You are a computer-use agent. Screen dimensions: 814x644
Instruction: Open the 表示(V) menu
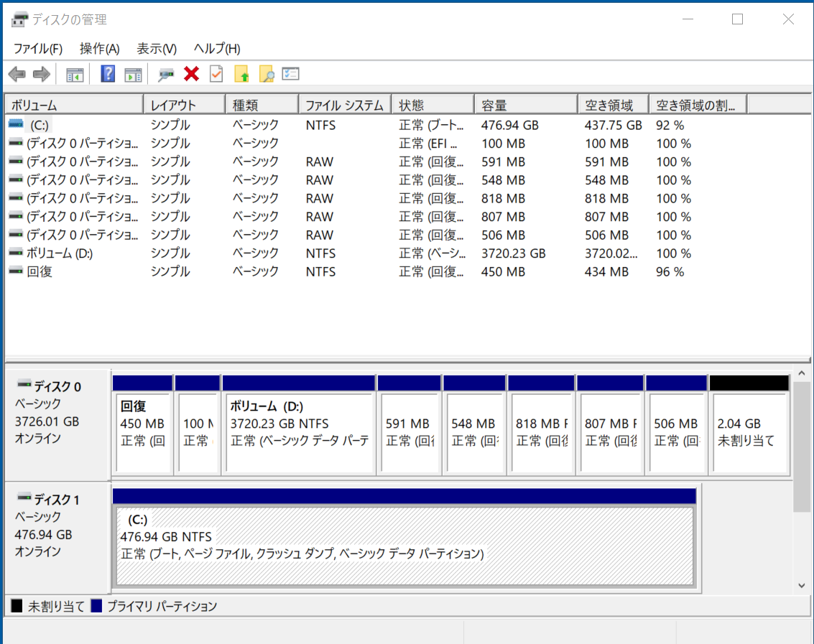click(157, 49)
